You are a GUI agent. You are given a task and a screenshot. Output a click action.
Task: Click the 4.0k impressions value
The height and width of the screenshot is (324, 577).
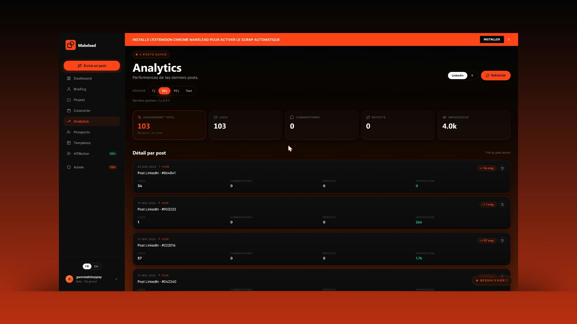[449, 126]
